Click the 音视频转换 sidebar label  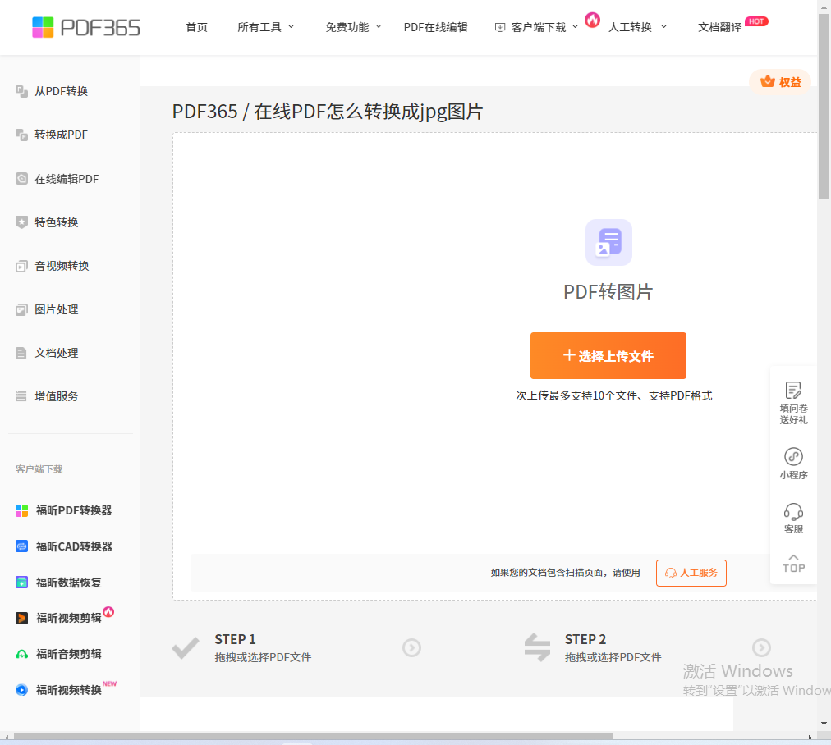pyautogui.click(x=62, y=266)
